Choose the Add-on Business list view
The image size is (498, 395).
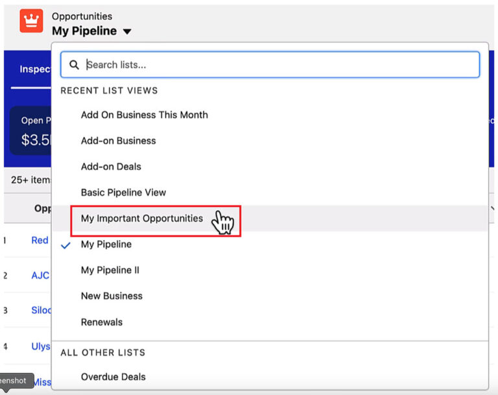click(118, 141)
